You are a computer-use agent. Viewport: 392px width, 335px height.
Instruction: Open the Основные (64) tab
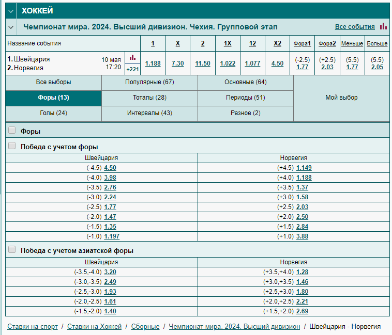(246, 82)
